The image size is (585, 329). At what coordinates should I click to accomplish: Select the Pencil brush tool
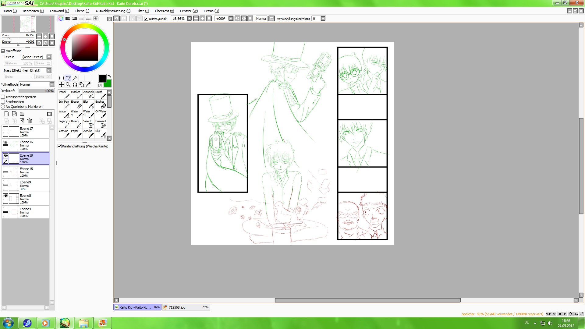point(64,94)
